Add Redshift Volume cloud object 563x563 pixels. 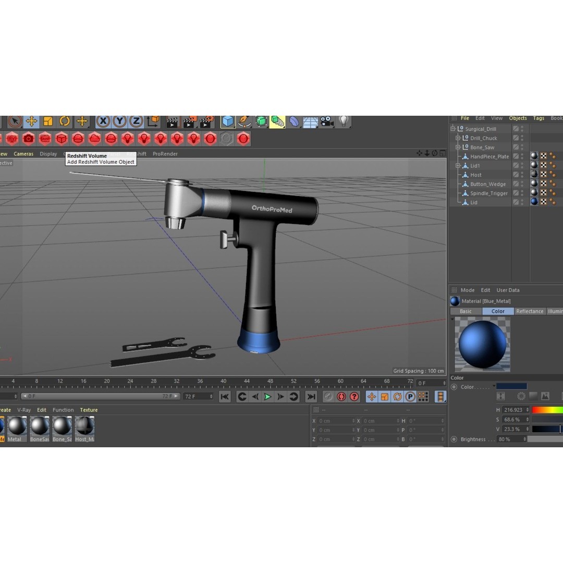click(x=94, y=139)
